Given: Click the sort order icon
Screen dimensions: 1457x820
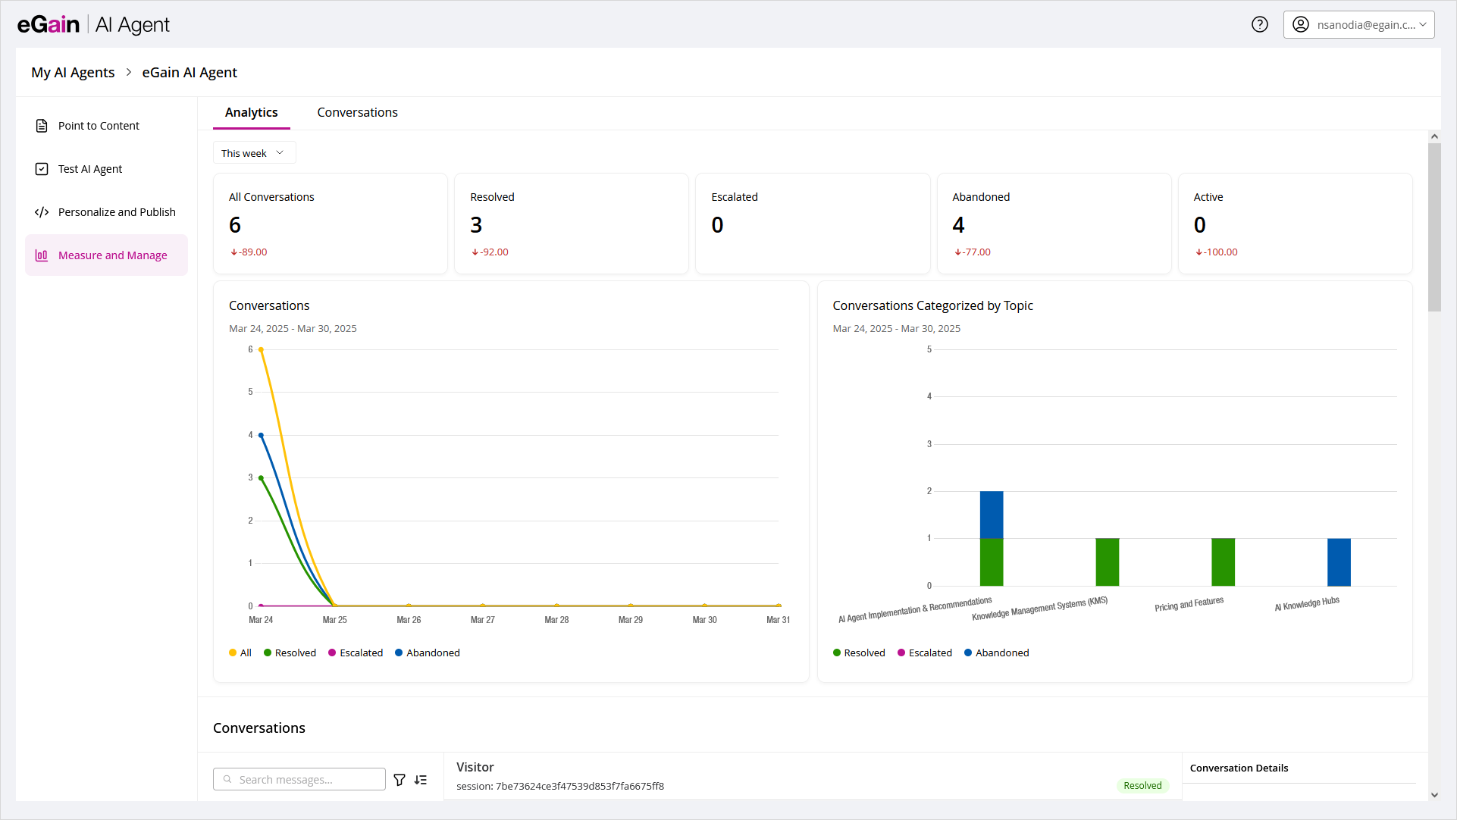Looking at the screenshot, I should (x=421, y=780).
